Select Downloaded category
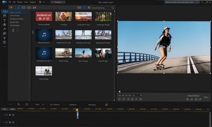This screenshot has height=127, width=212. click(x=15, y=25)
